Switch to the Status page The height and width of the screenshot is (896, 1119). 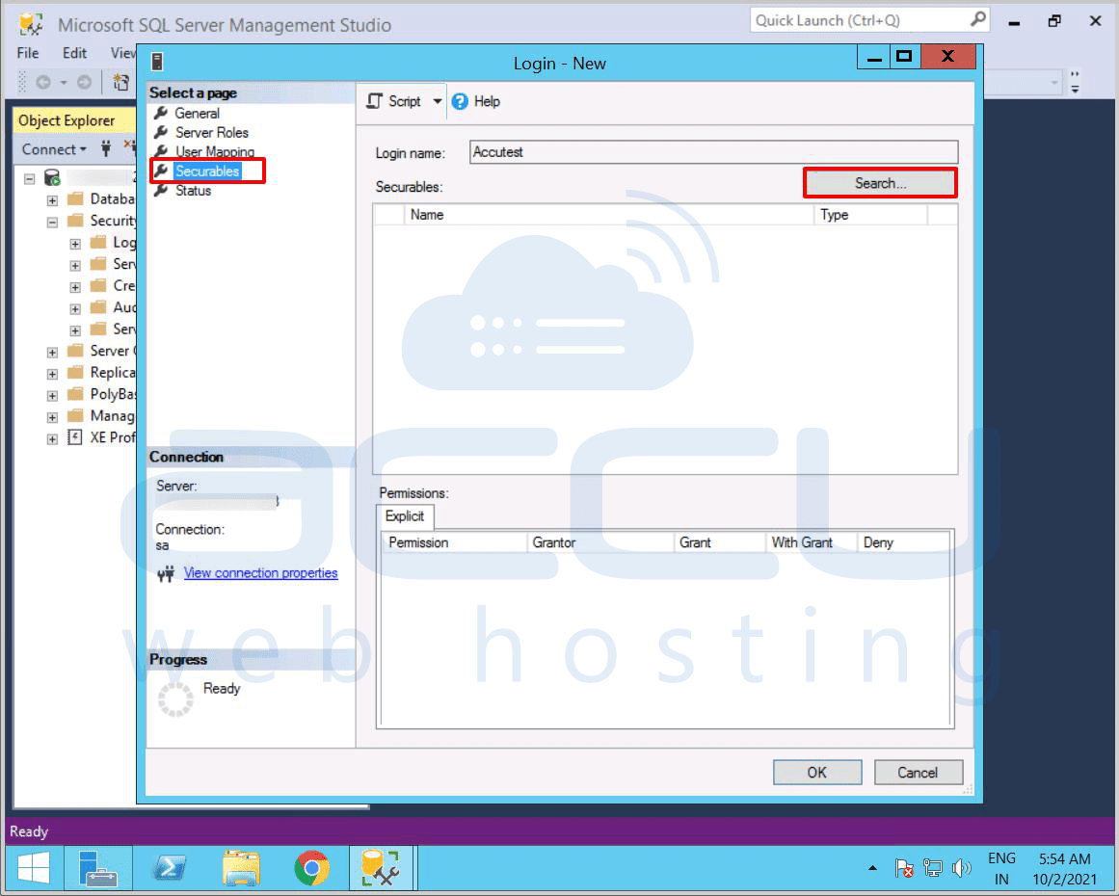click(193, 191)
